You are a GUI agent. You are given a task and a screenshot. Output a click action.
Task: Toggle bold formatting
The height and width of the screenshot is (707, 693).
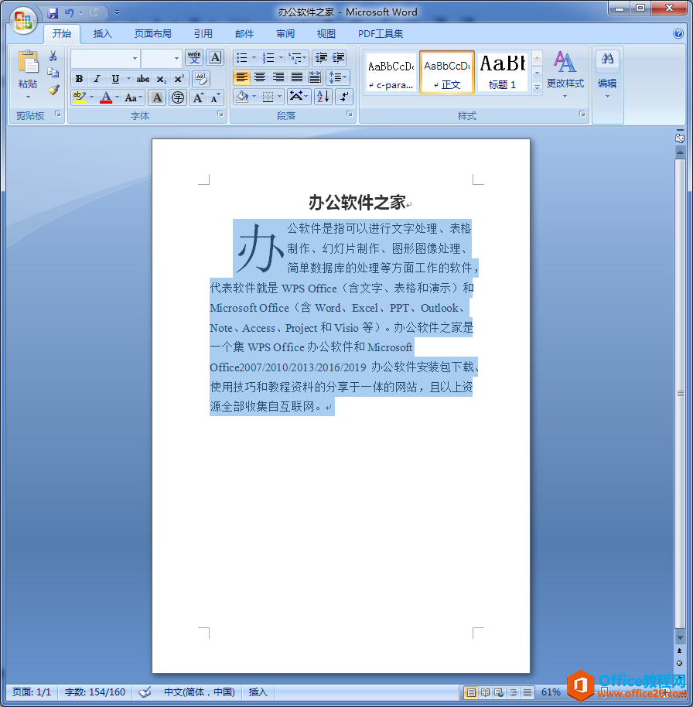[x=79, y=79]
